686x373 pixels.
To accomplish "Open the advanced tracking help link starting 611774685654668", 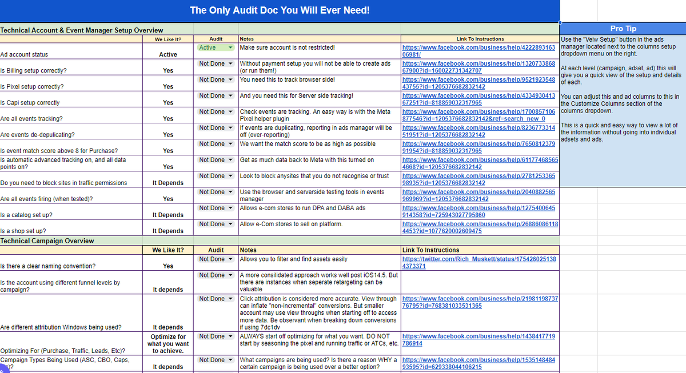I will 480,163.
